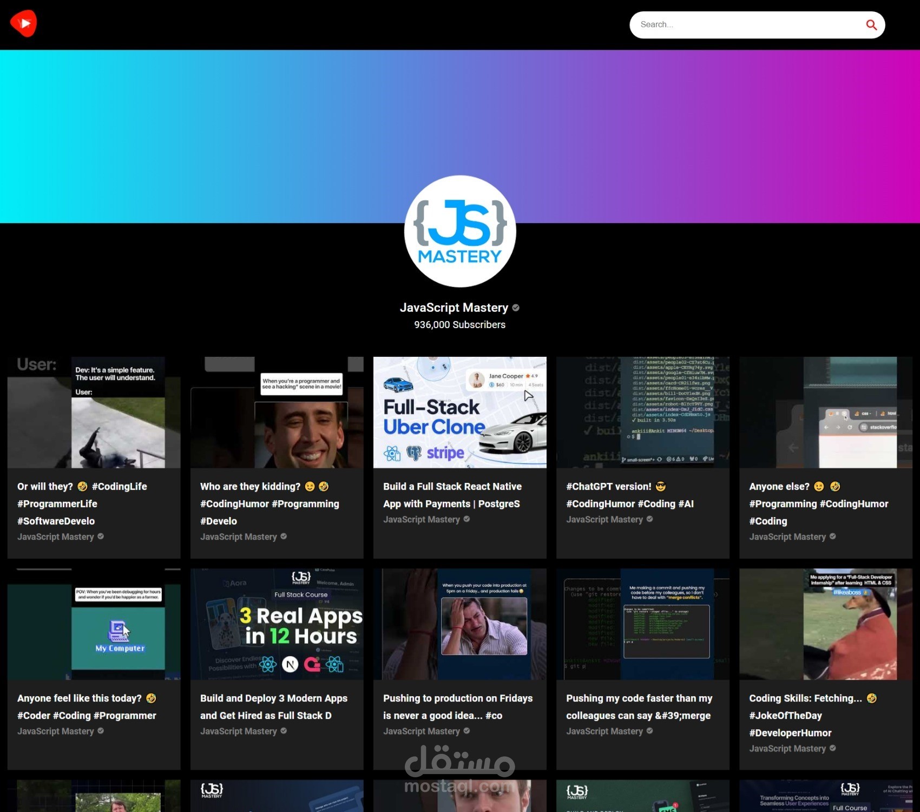Open the "3 Real Apps in 12 Hours" thumbnail
Screen dimensions: 920x812
(x=277, y=624)
